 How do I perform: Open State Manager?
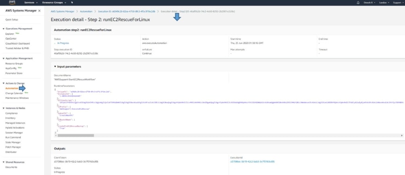tap(13, 142)
